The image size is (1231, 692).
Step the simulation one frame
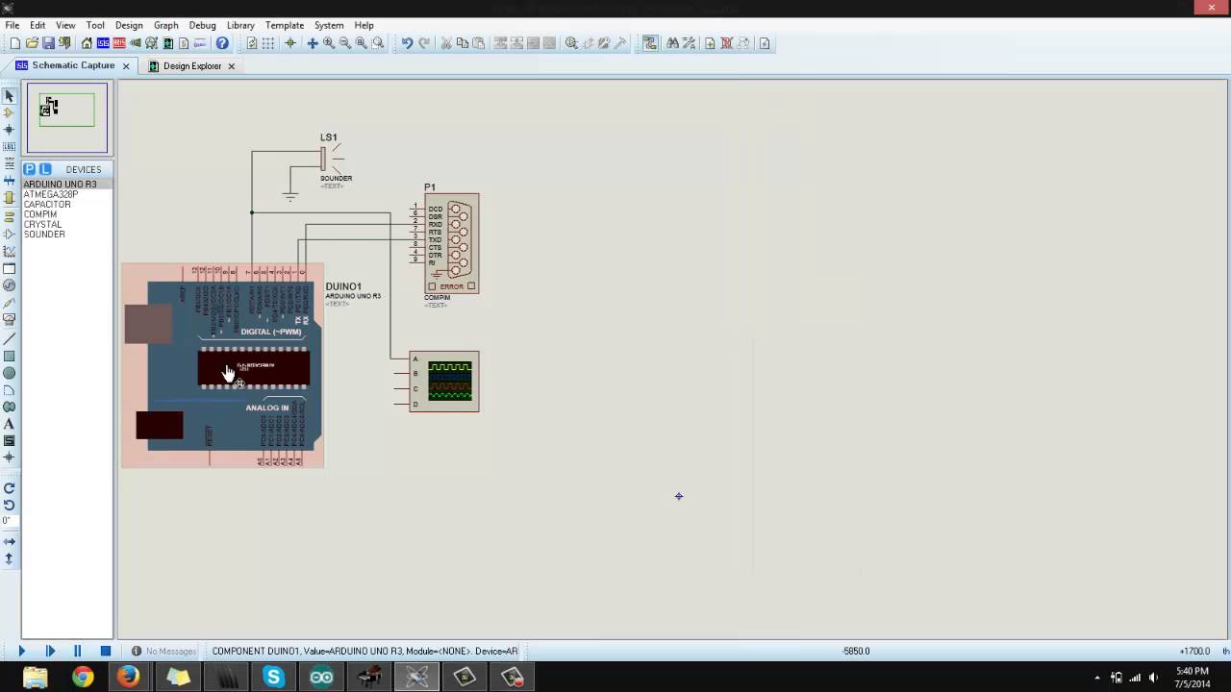pyautogui.click(x=50, y=651)
